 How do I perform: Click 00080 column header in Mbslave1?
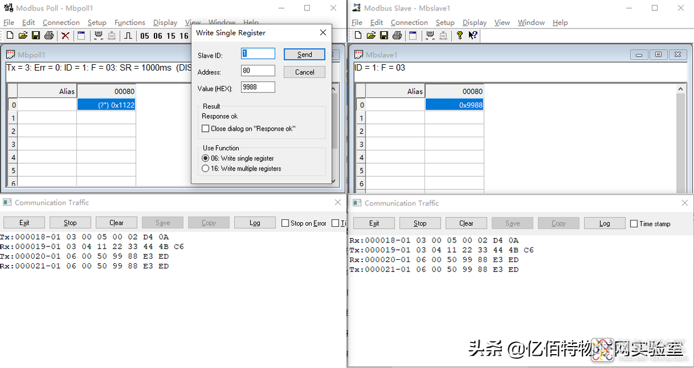455,91
